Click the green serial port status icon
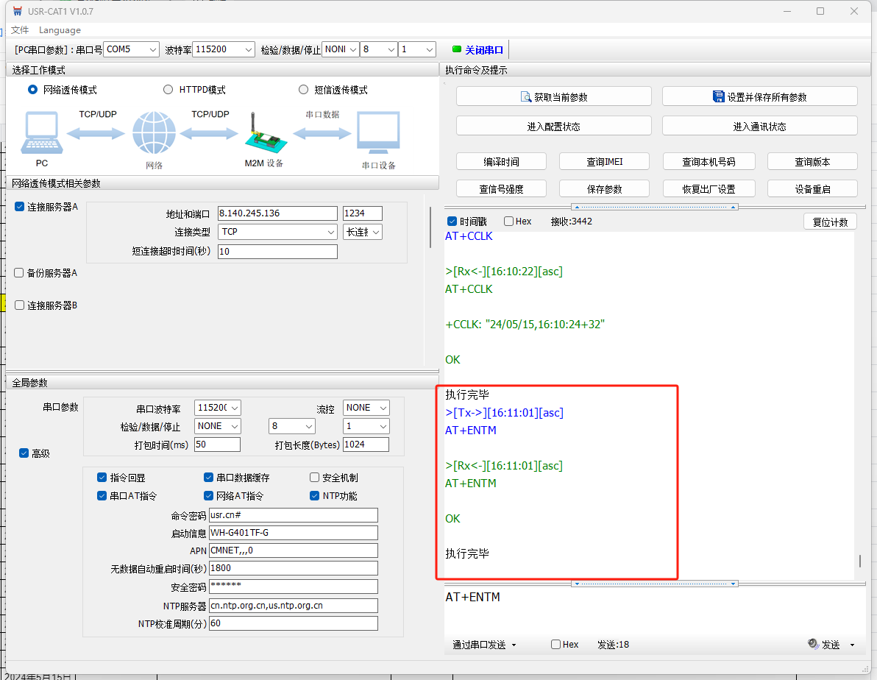Viewport: 877px width, 680px height. [x=457, y=49]
